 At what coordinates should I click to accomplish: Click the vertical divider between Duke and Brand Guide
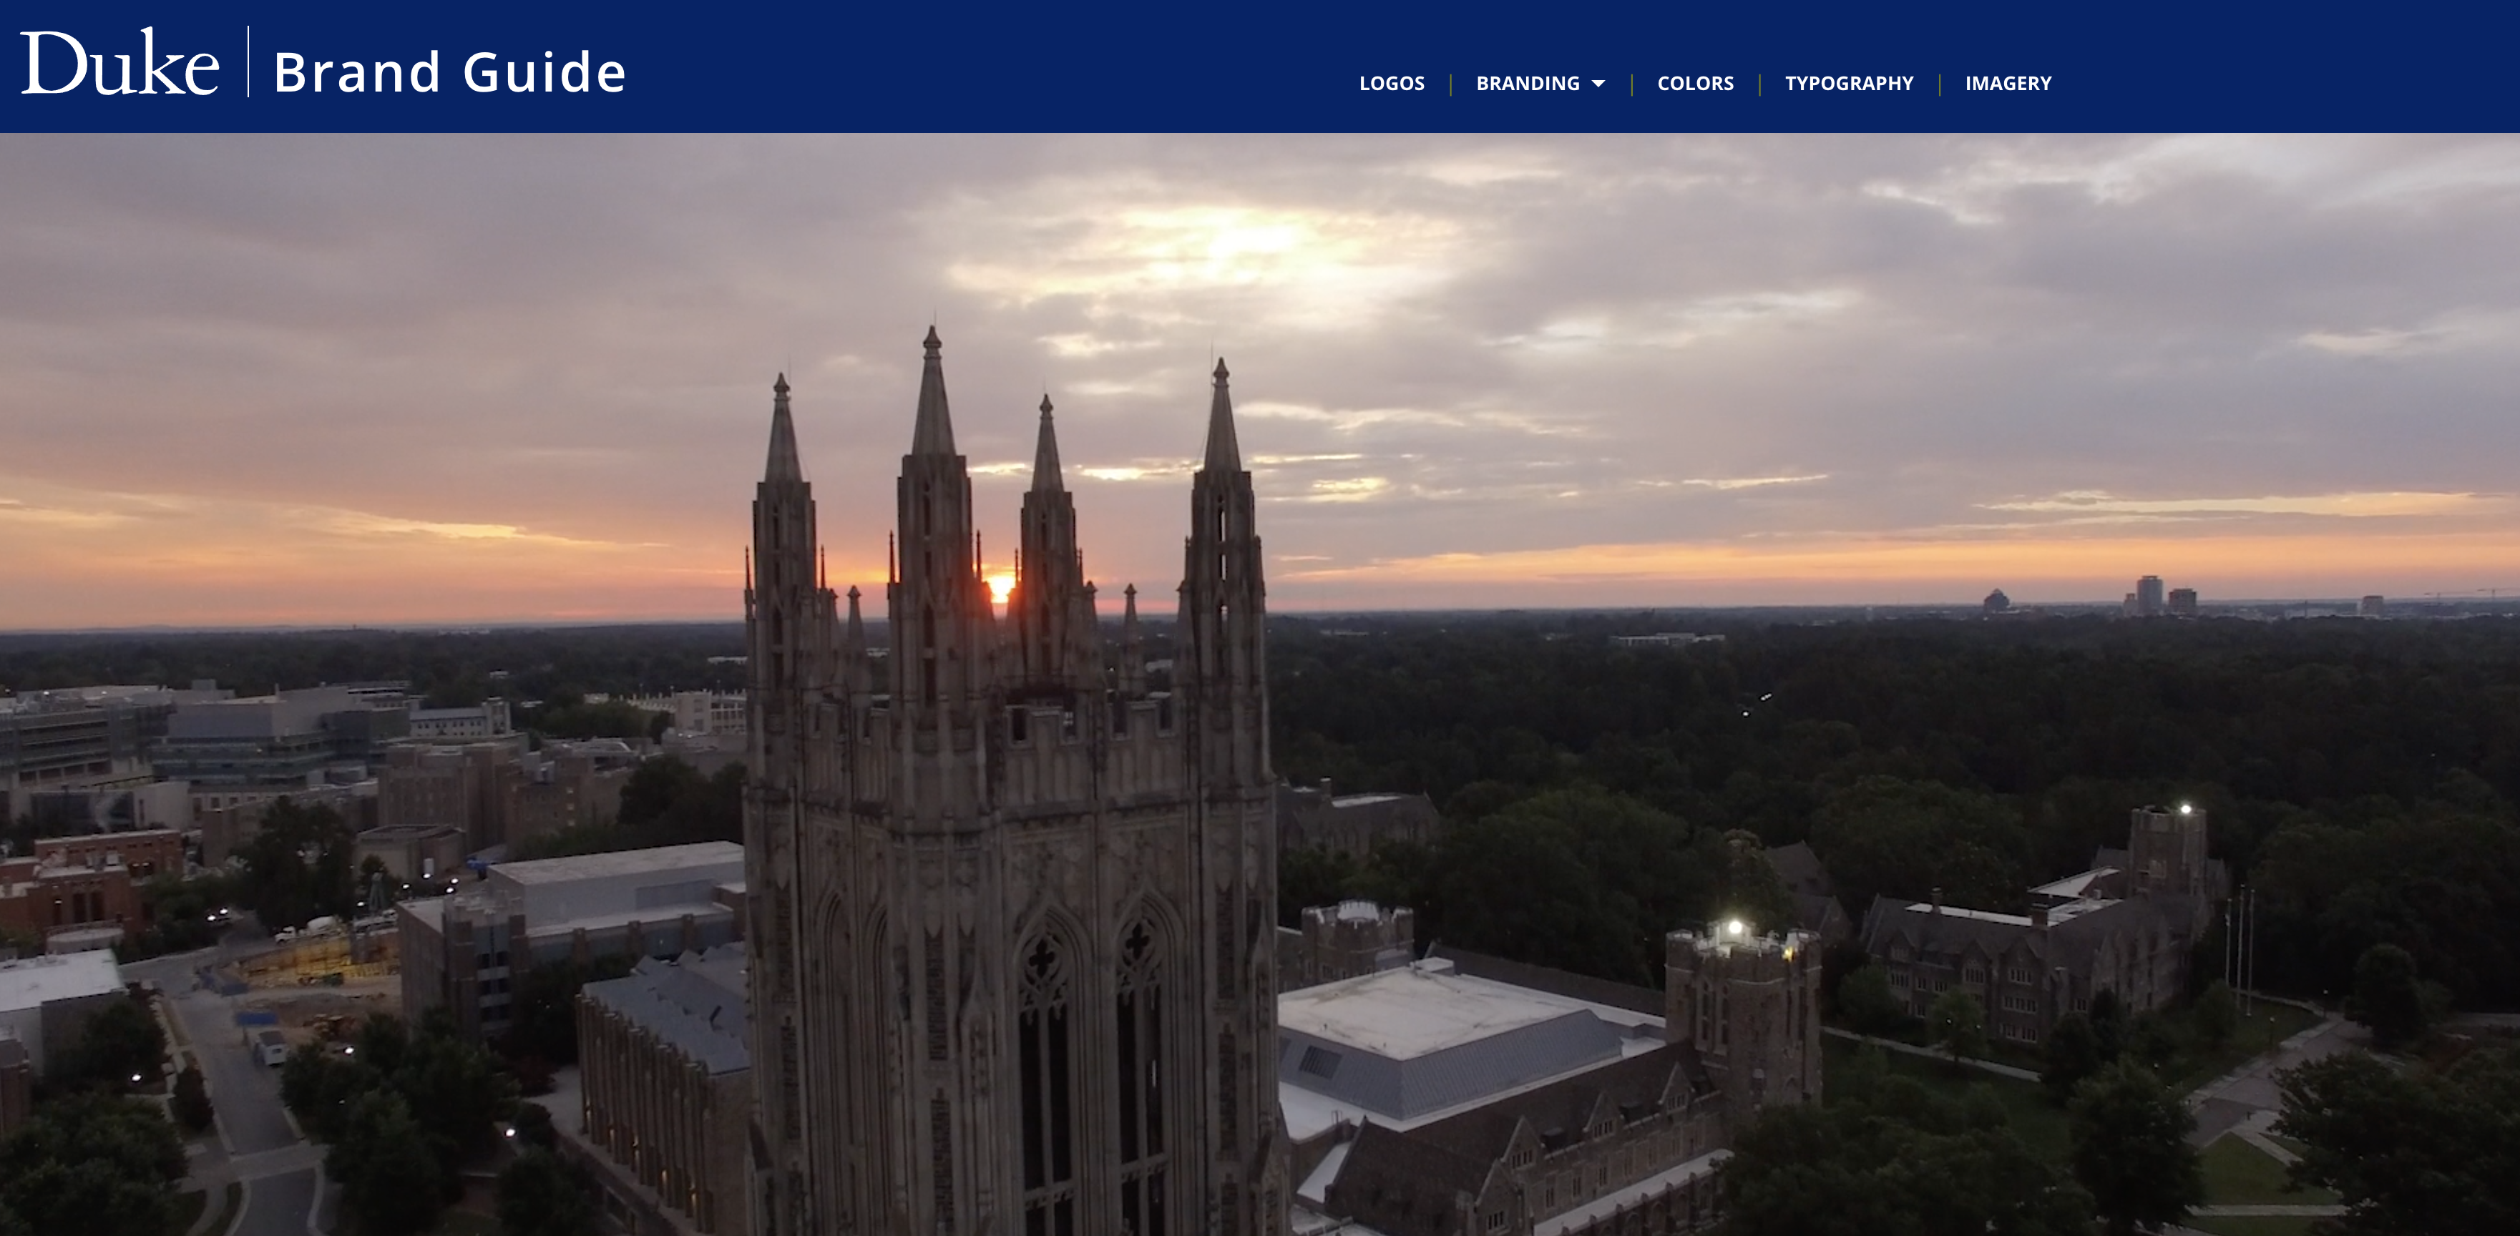(x=248, y=62)
